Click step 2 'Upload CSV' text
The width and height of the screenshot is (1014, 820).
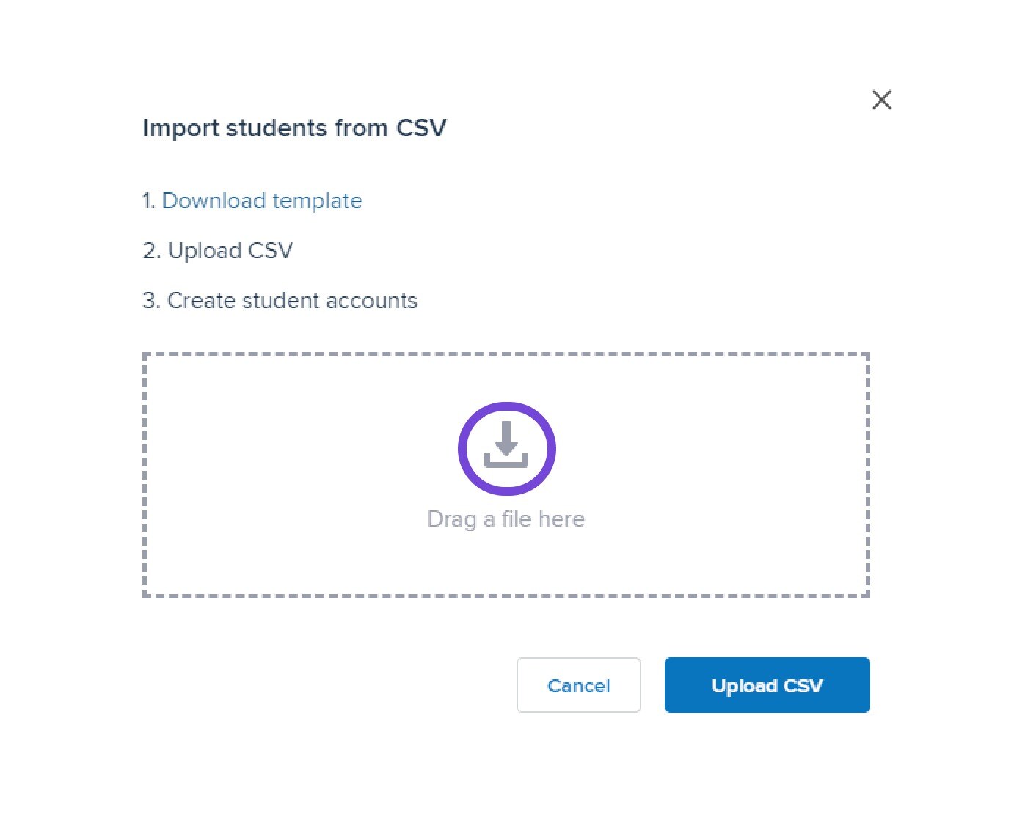[x=218, y=250]
